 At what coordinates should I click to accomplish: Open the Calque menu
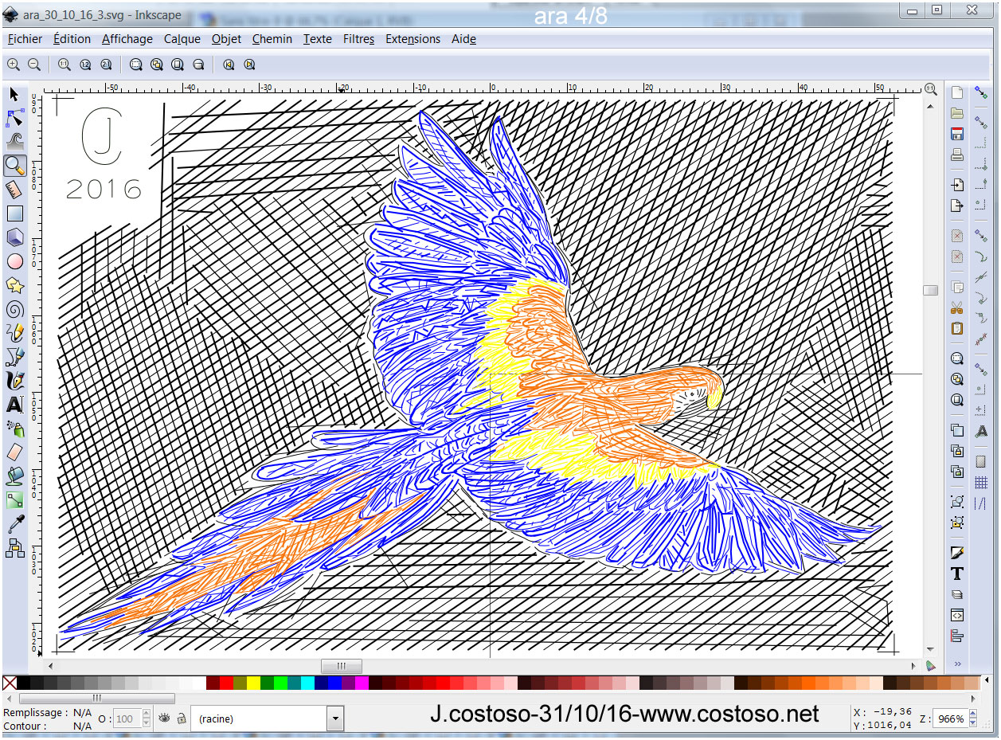click(182, 39)
